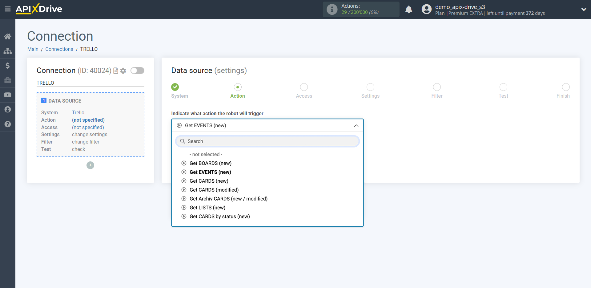Screen dimensions: 591x288
Task: Open the connections sitemap sidebar icon
Action: coord(8,51)
